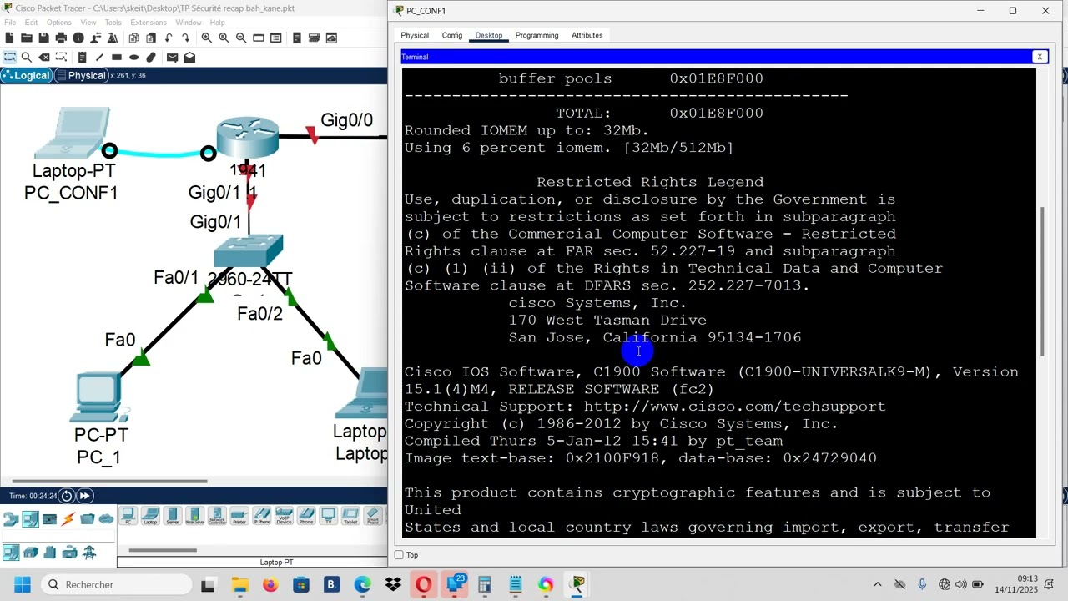Click inside the Terminal output area

pyautogui.click(x=718, y=303)
